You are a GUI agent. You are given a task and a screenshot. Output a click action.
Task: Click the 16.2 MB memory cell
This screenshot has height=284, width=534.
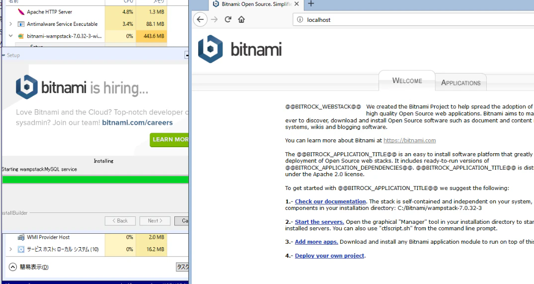point(151,249)
